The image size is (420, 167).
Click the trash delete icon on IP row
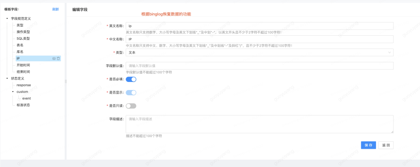[x=58, y=58]
